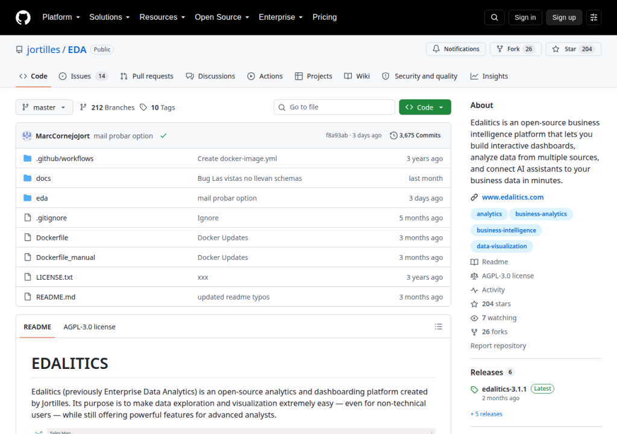Click the Pricing link
This screenshot has height=434, width=617.
point(325,17)
